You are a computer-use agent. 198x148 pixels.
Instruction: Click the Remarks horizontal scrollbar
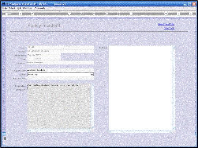pos(141,132)
